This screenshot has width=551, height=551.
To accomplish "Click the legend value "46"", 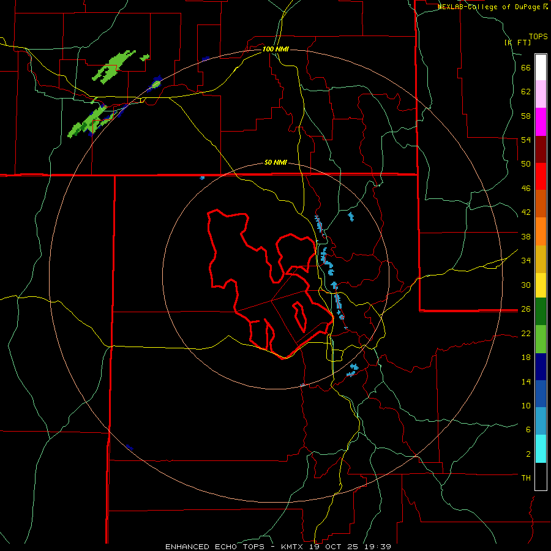I will coord(526,189).
